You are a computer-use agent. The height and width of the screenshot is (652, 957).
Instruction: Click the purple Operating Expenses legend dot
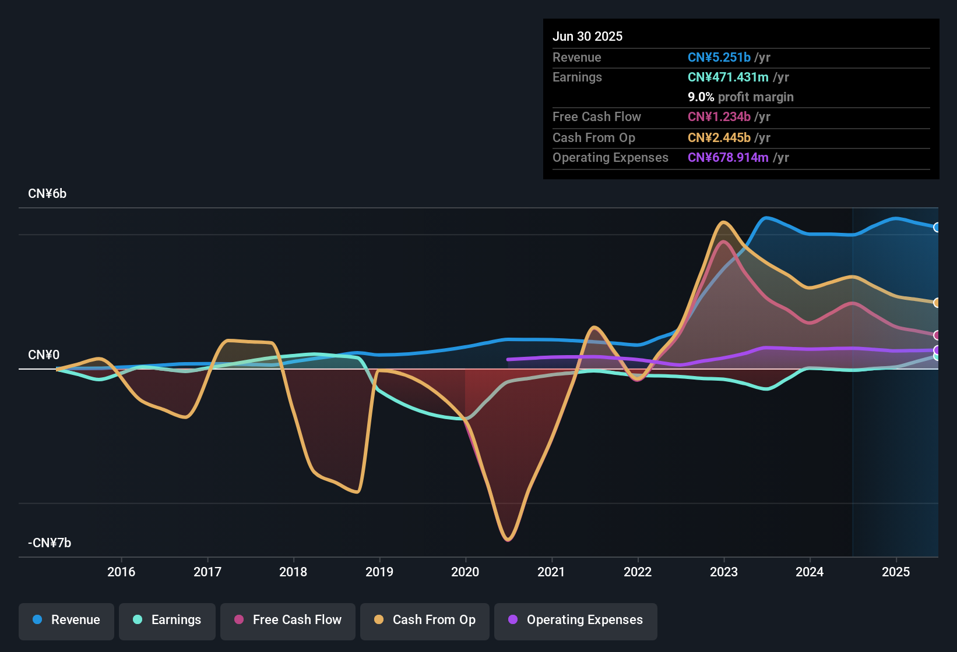pyautogui.click(x=513, y=620)
